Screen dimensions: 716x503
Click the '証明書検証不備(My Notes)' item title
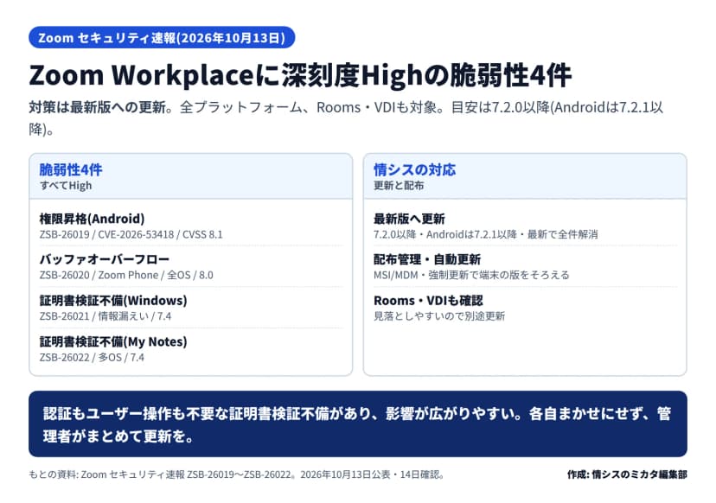(113, 341)
